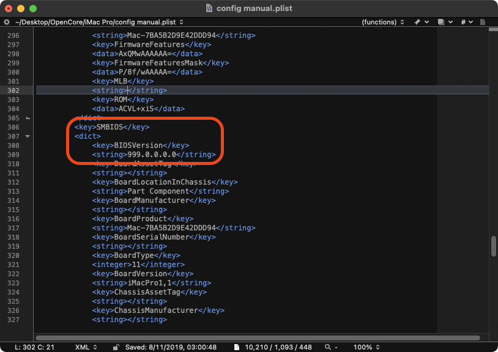Click the ACVL+xiS data value

tap(136, 109)
